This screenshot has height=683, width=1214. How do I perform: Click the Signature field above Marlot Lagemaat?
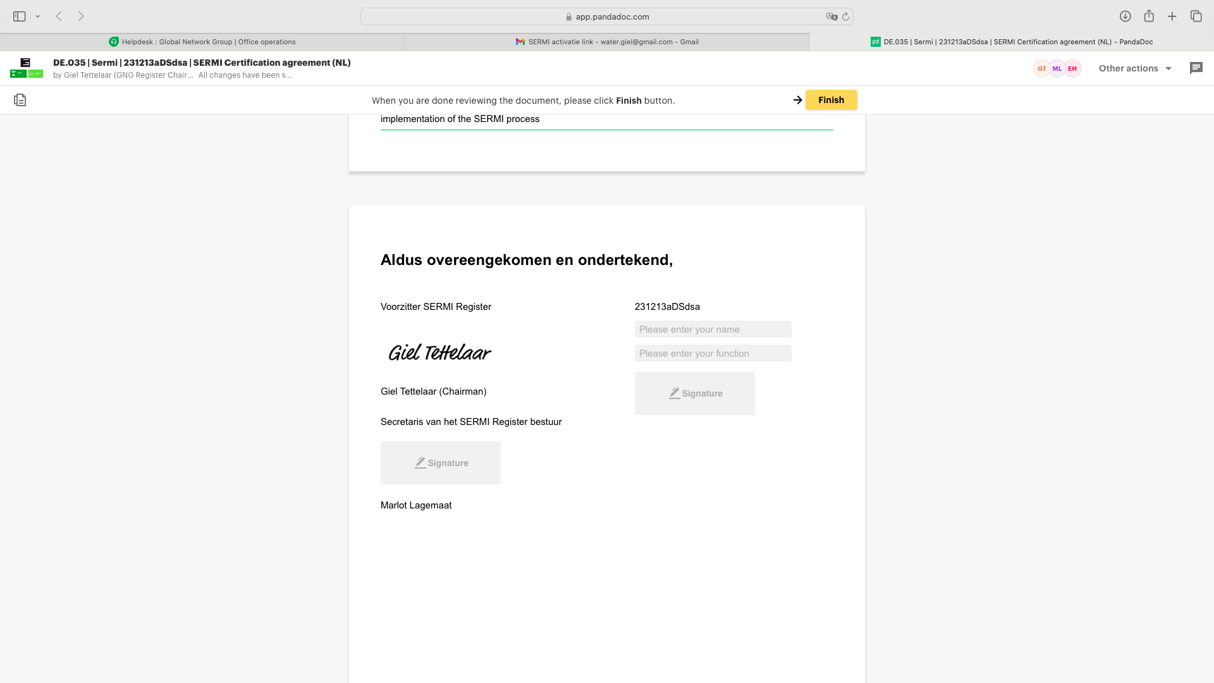(x=440, y=463)
